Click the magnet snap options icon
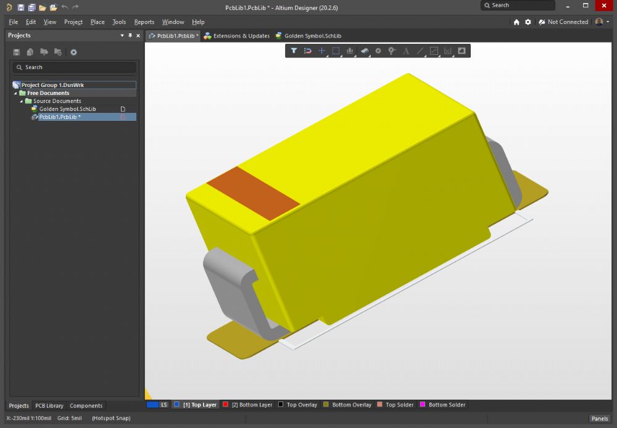Image resolution: width=617 pixels, height=428 pixels. [x=308, y=51]
